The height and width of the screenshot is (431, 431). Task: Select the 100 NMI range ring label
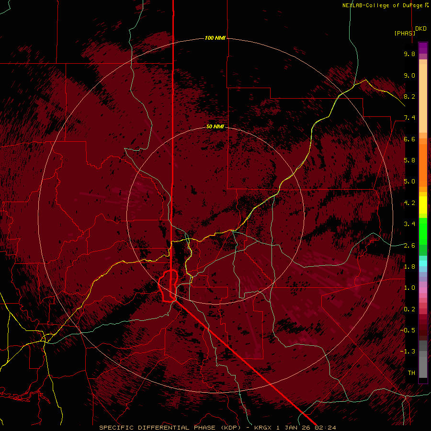[x=215, y=38]
